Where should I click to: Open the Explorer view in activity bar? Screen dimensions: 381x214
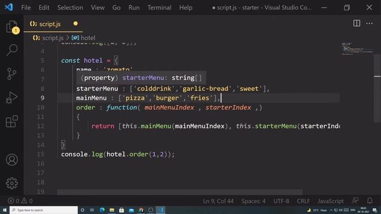12,27
